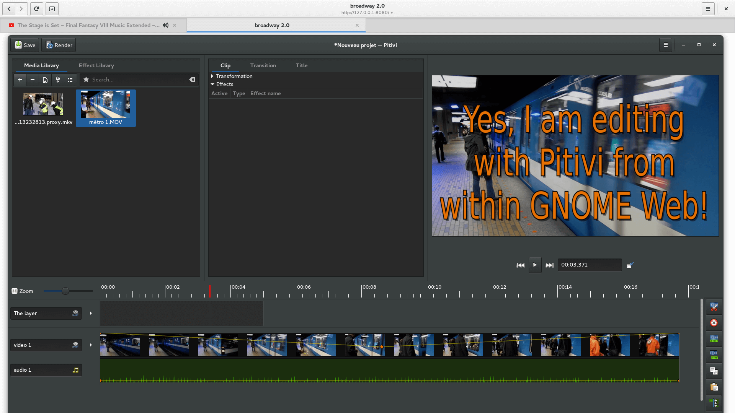Screen dimensions: 735x413
Task: Jump to the start of the timeline
Action: click(x=520, y=265)
